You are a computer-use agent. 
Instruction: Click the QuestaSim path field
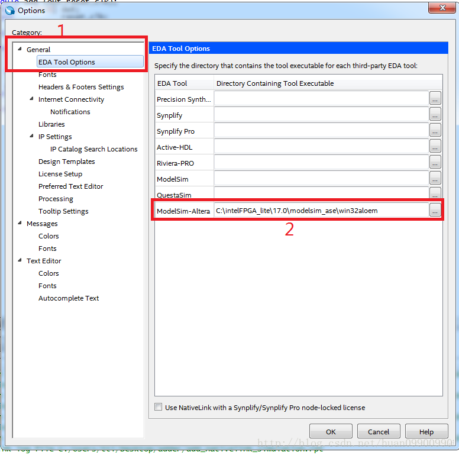[321, 193]
